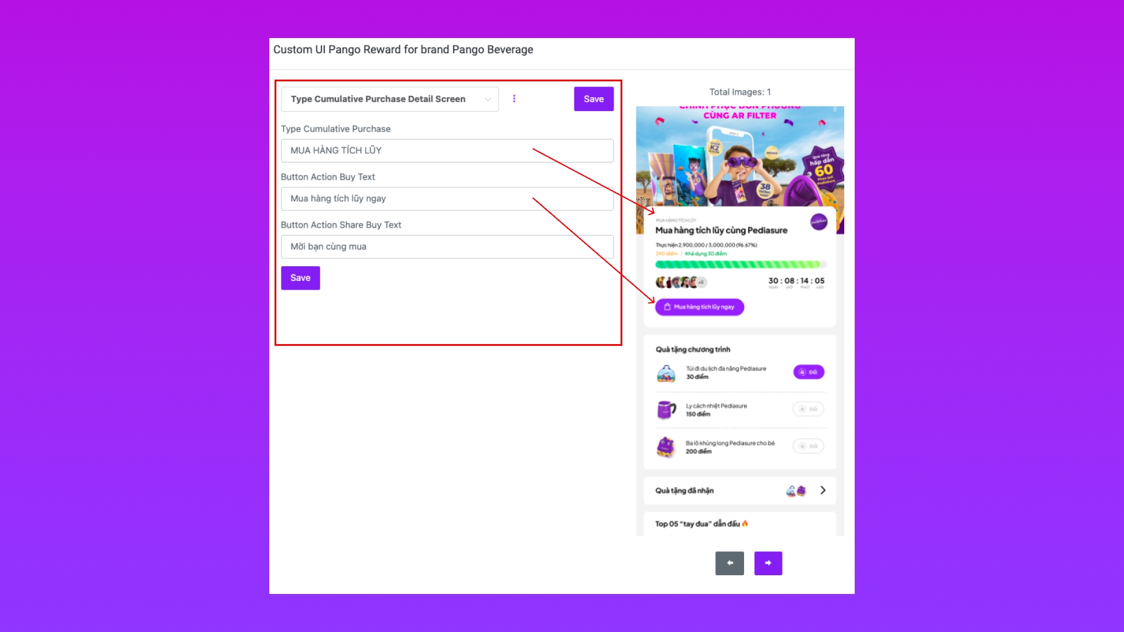Image resolution: width=1124 pixels, height=632 pixels.
Task: Click the Mua hàng tích lũy ngay preview button
Action: click(x=700, y=307)
